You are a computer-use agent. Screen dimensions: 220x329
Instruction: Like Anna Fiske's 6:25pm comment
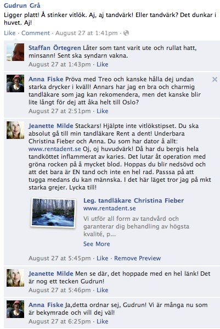pos(102,321)
